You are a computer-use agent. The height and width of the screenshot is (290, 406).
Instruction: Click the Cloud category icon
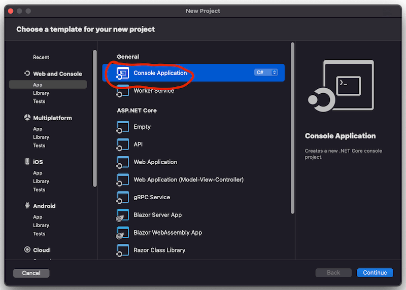coord(27,250)
